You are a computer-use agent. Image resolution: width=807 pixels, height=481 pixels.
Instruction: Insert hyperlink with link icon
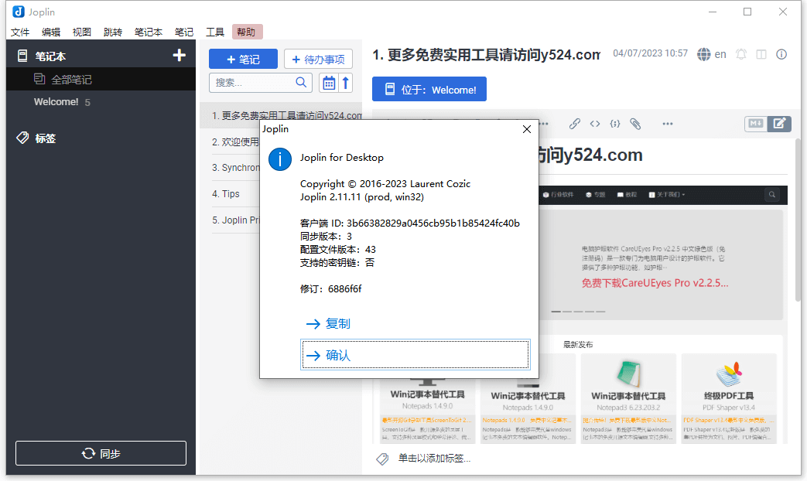574,124
